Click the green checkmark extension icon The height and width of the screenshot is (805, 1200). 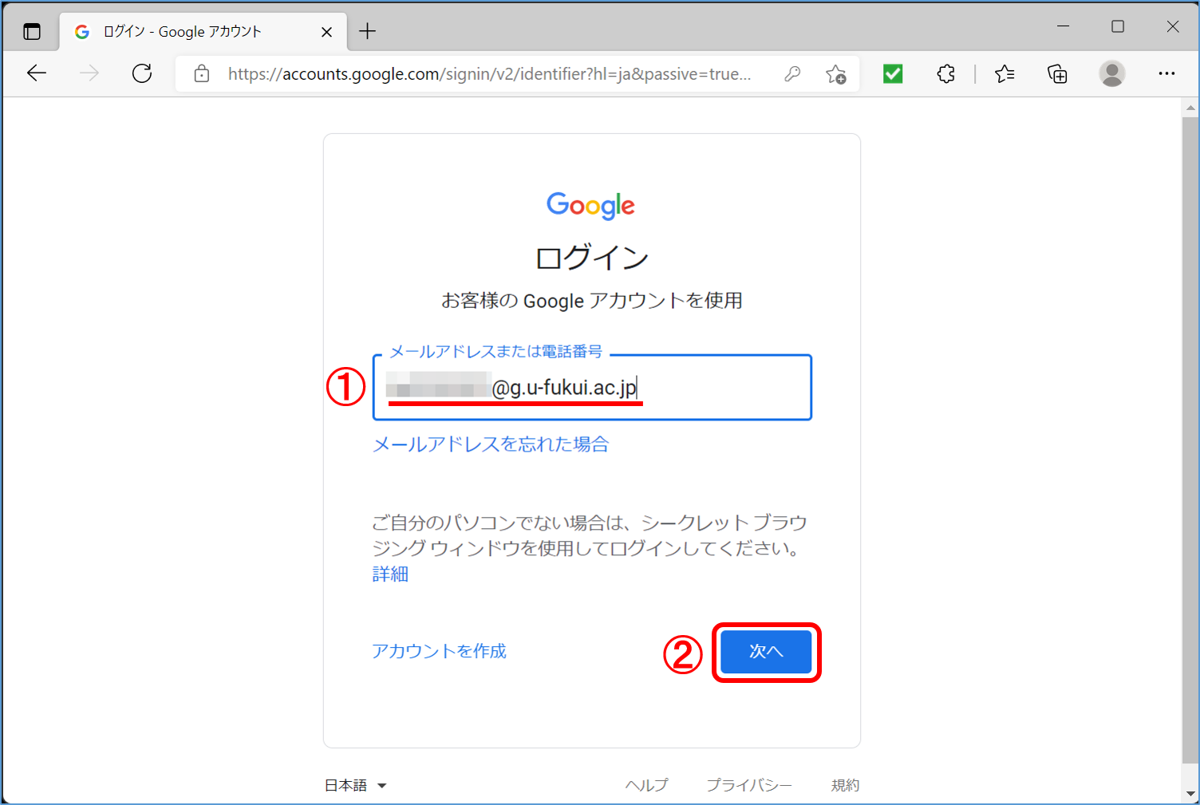pos(893,74)
